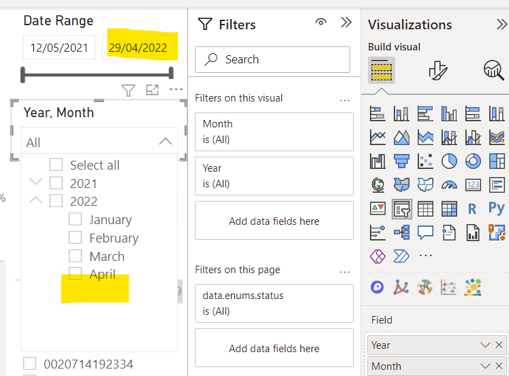Image resolution: width=509 pixels, height=376 pixels.
Task: Choose the Card visual with 123
Action: click(473, 185)
